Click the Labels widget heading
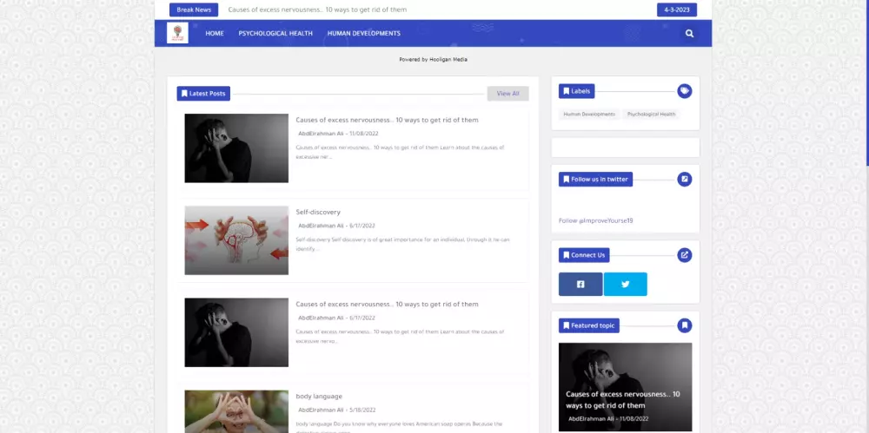The image size is (869, 433). point(576,91)
